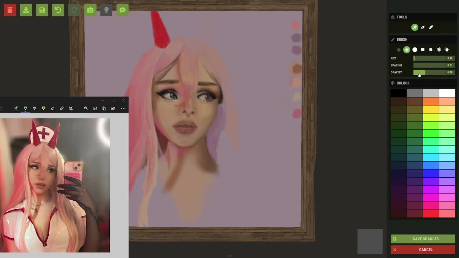459x258 pixels.
Task: Click the grey square box beside Save Changes
Action: click(x=370, y=242)
